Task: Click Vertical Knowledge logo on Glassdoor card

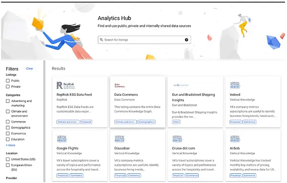Action: tap(119, 139)
